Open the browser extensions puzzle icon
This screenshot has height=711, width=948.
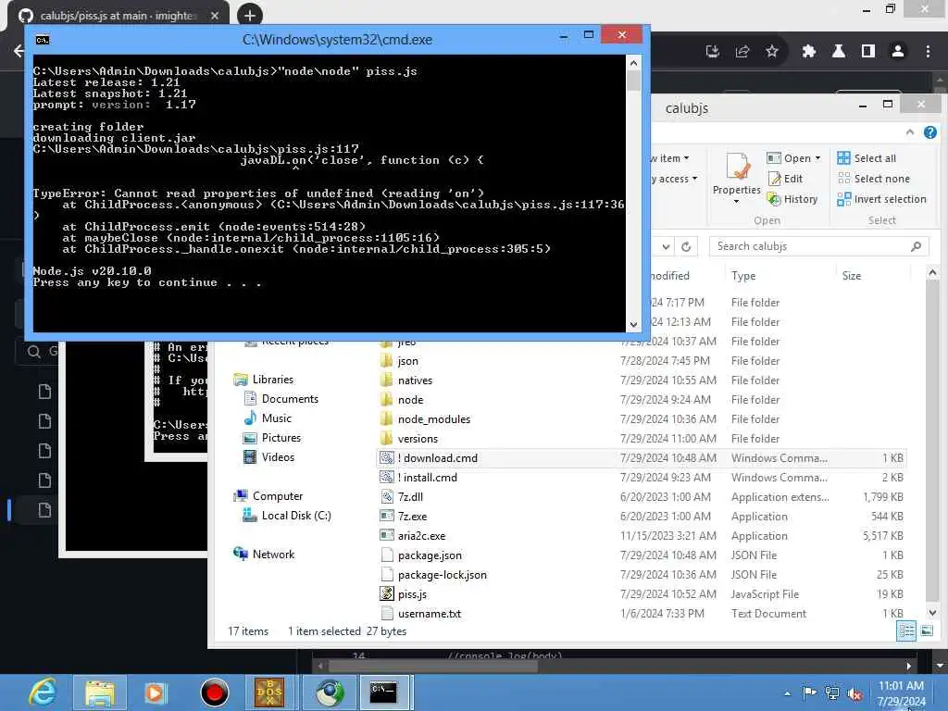[x=808, y=52]
